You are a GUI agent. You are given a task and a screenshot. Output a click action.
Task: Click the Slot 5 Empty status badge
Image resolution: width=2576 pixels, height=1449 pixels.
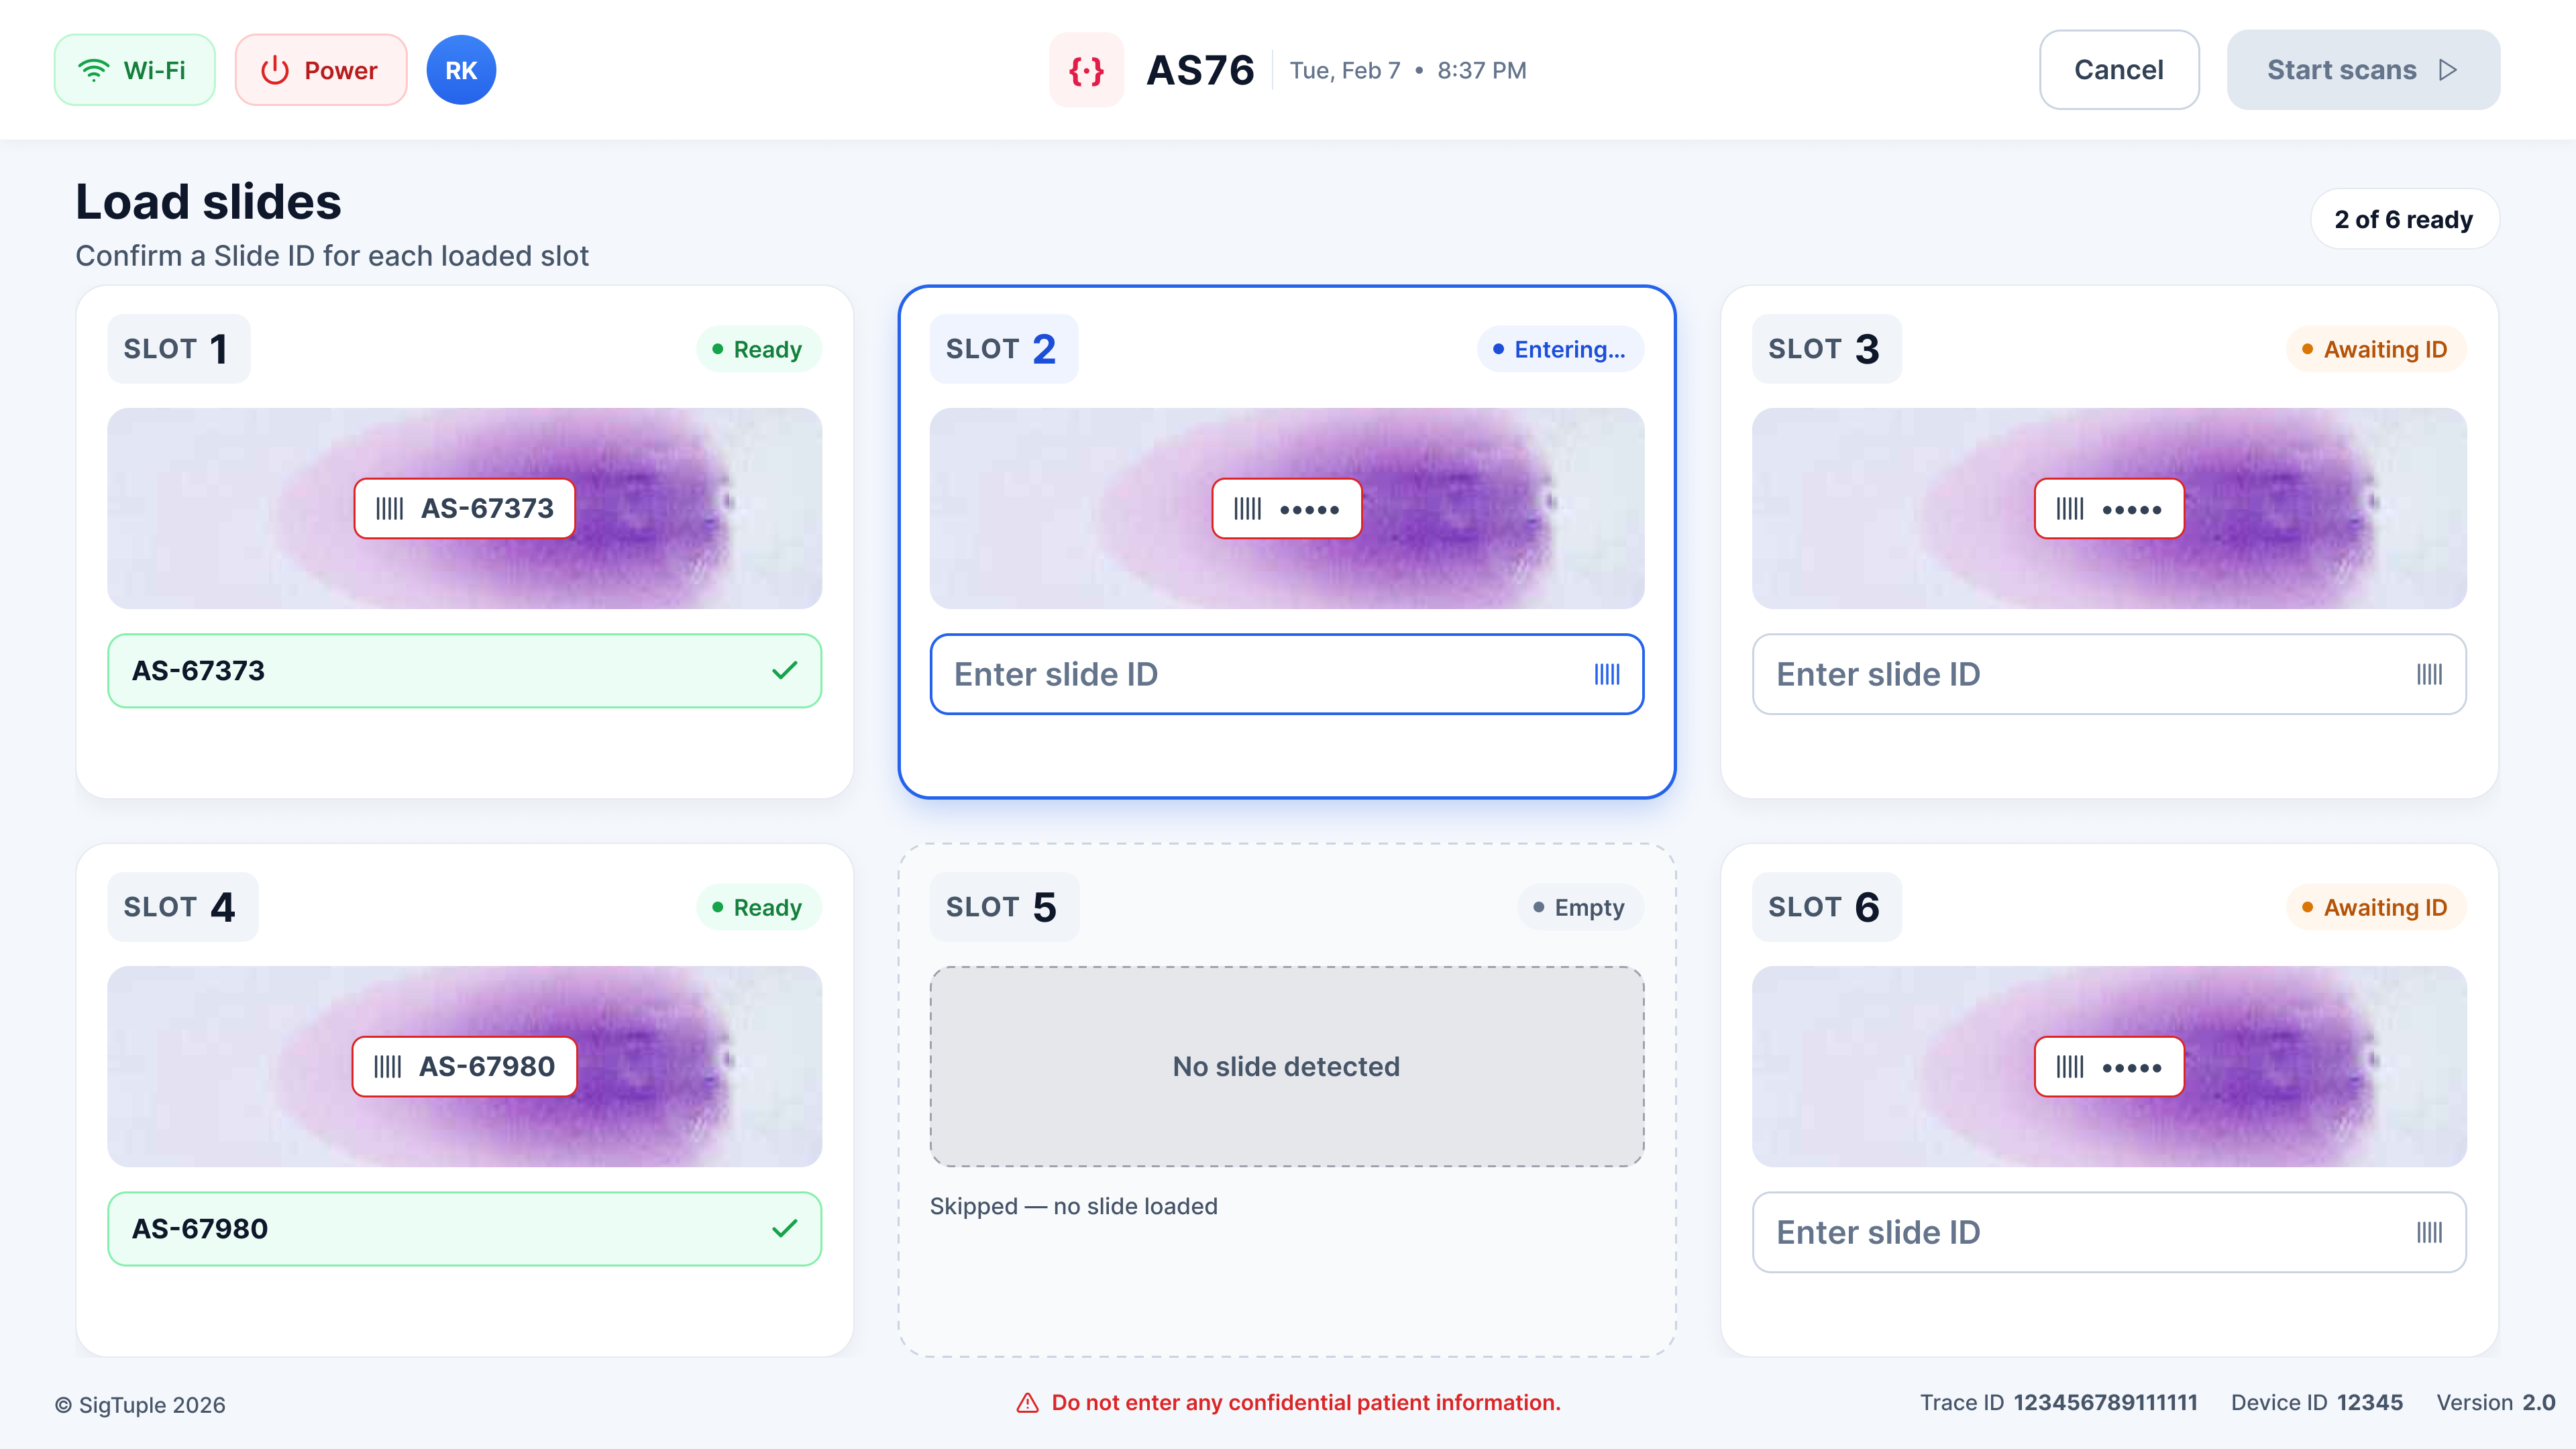pyautogui.click(x=1580, y=907)
